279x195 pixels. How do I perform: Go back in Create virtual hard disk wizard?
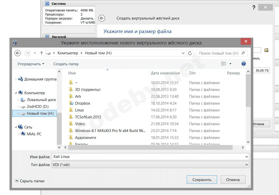(x=102, y=18)
